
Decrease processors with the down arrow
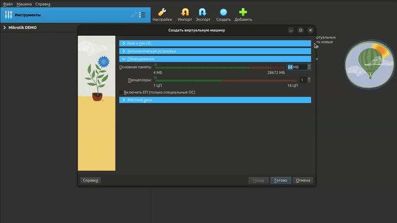309,81
